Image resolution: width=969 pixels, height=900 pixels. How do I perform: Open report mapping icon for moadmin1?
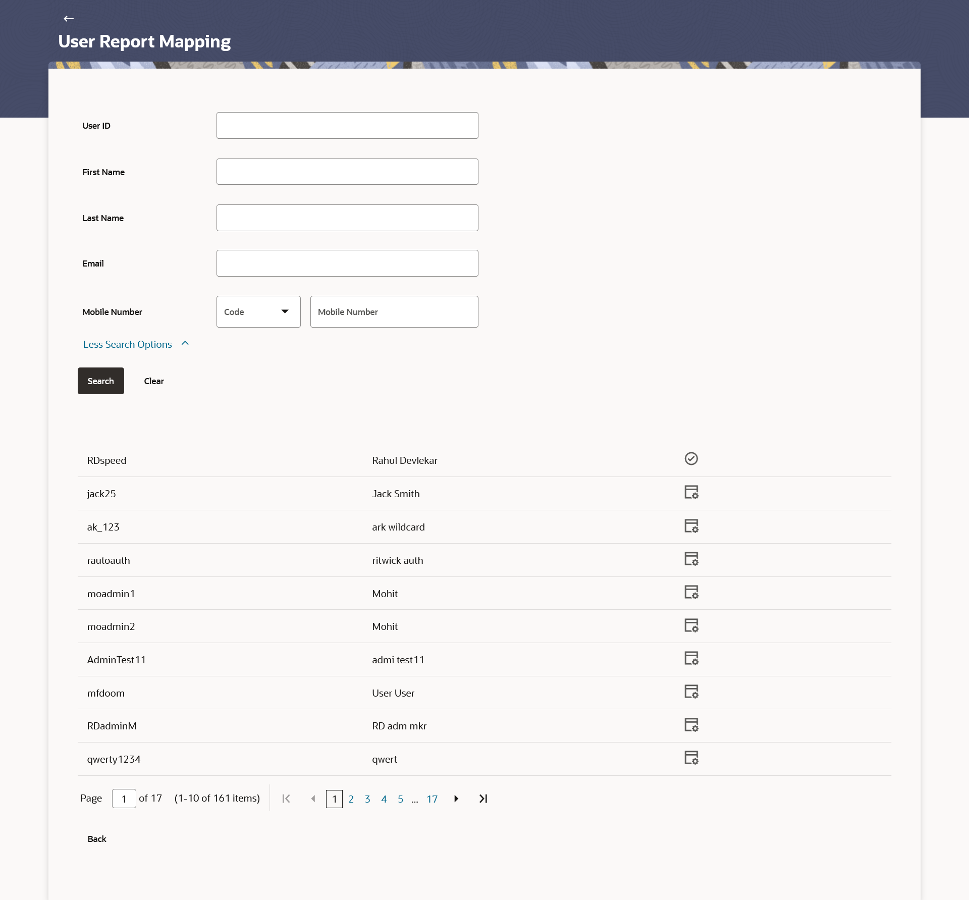click(691, 592)
